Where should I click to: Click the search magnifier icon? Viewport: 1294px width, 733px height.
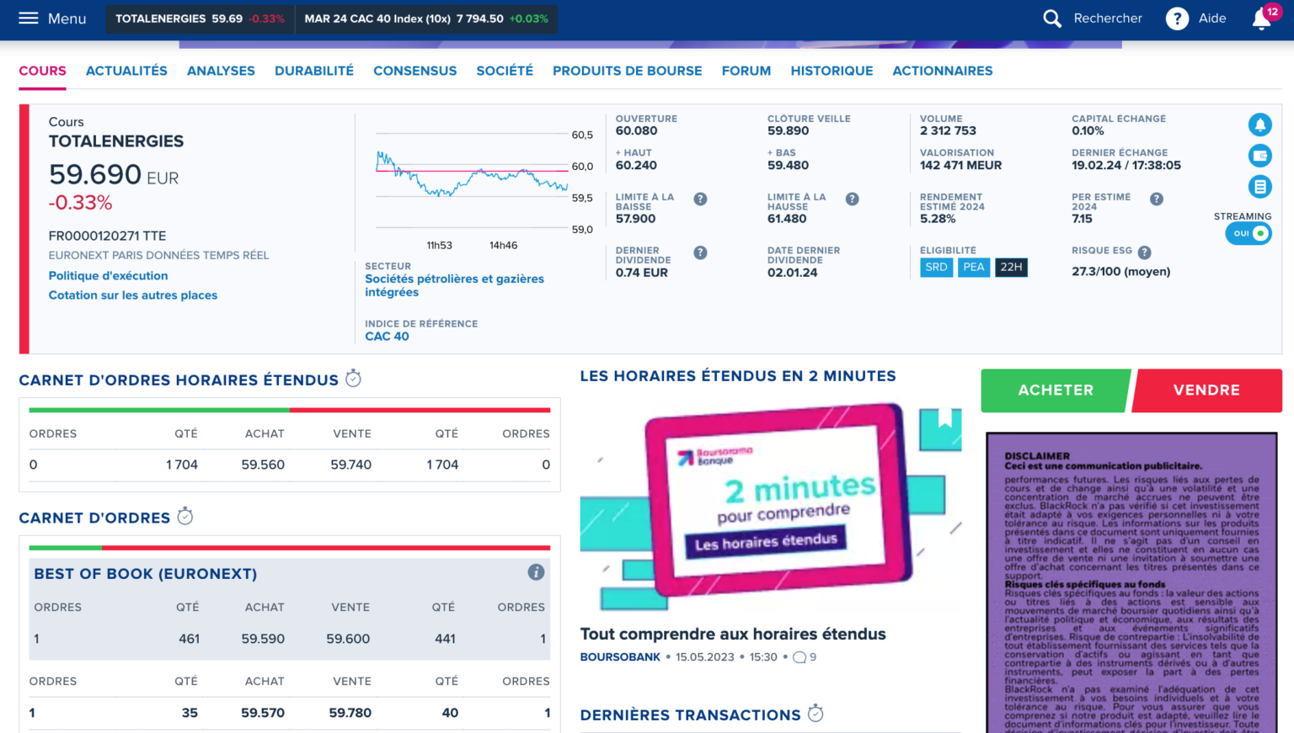pyautogui.click(x=1052, y=19)
